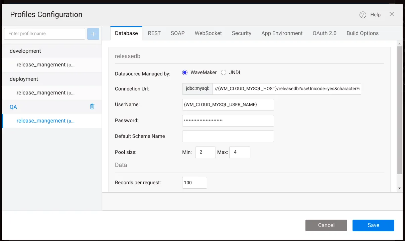Select the WaveMaker radio button
Screen dimensions: 405x241
point(185,72)
